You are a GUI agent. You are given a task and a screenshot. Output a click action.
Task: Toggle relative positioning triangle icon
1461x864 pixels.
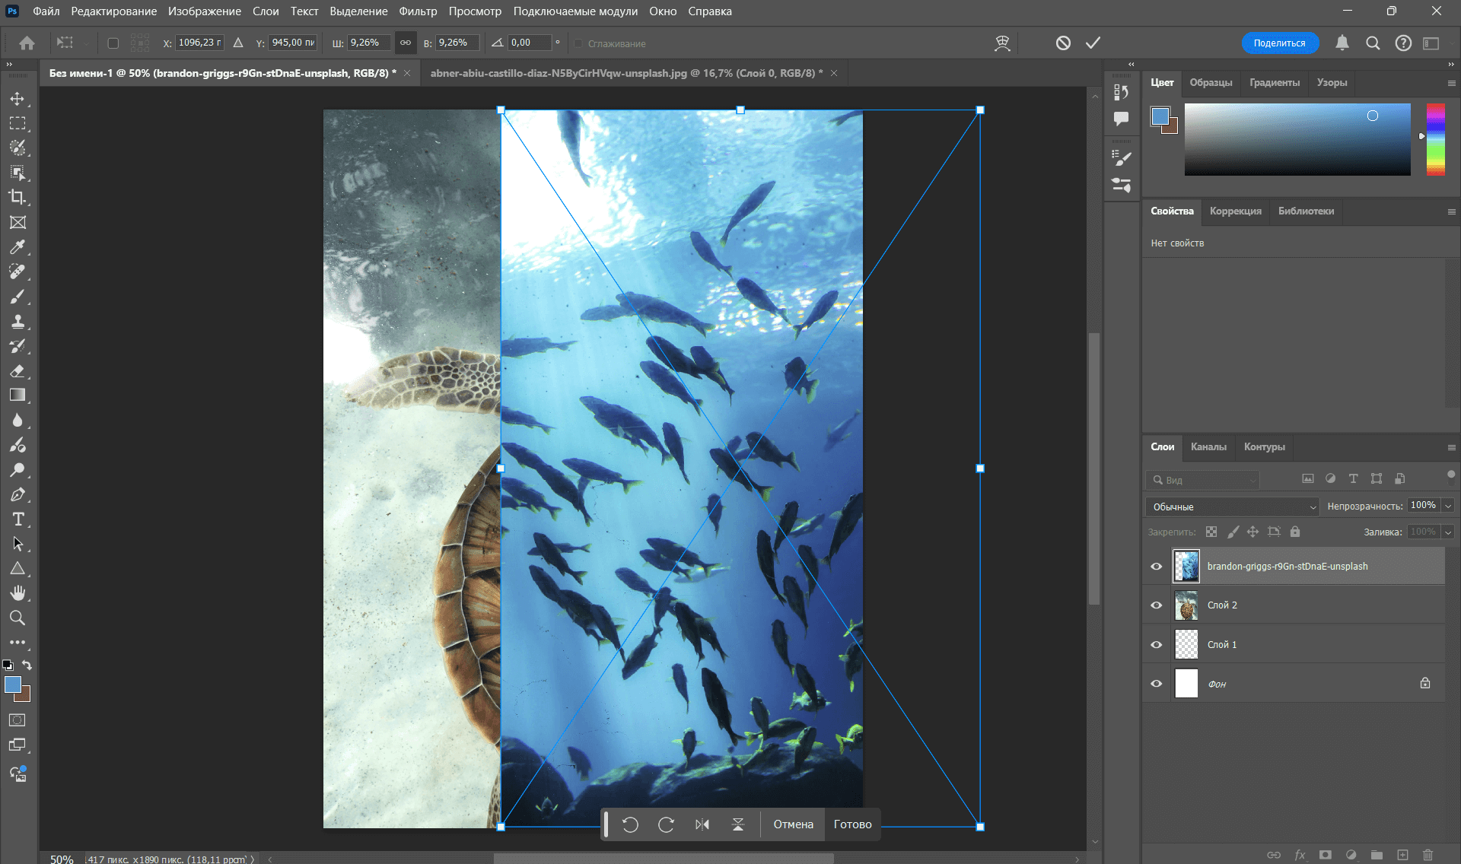point(238,43)
